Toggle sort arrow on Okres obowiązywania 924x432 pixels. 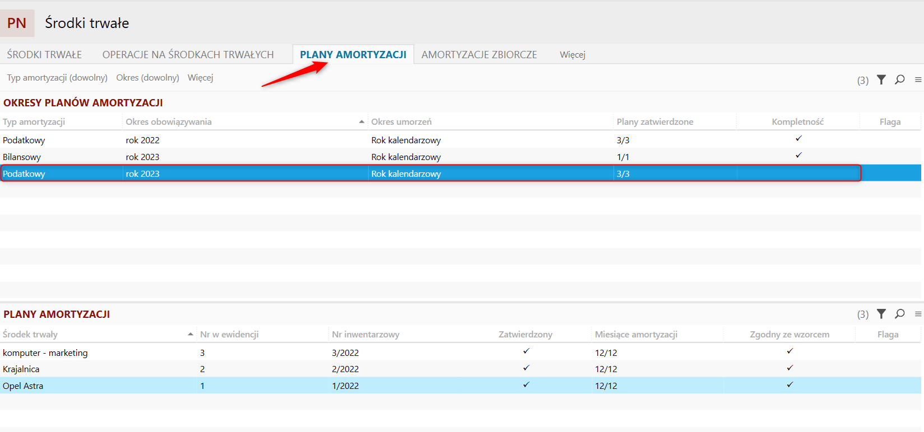pyautogui.click(x=361, y=121)
